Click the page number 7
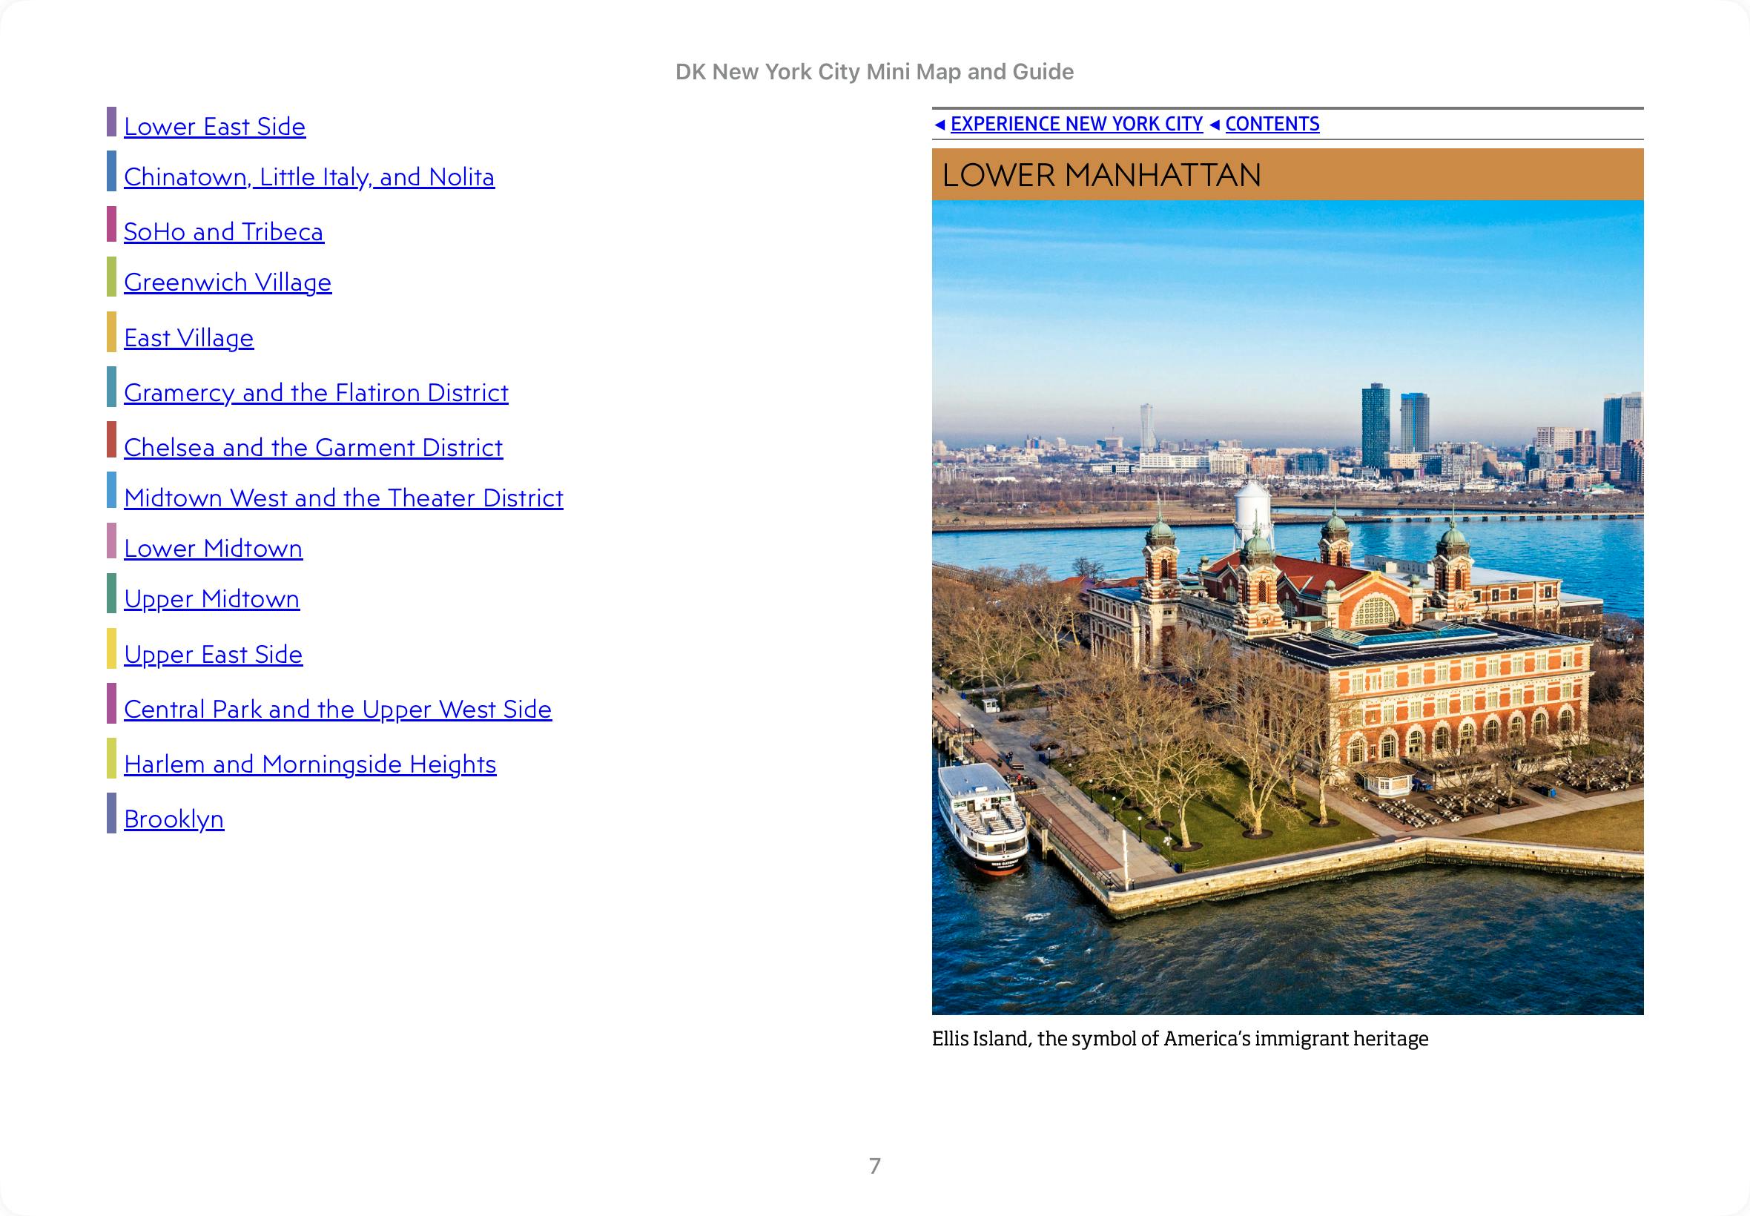This screenshot has height=1216, width=1750. (874, 1166)
